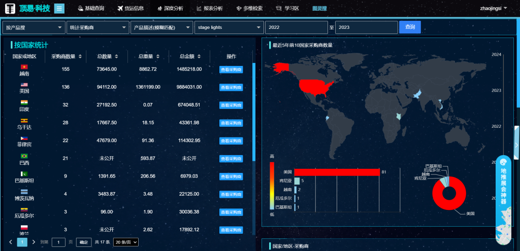
Task: Expand the zhaojingsi user account dropdown
Action: coord(493,9)
